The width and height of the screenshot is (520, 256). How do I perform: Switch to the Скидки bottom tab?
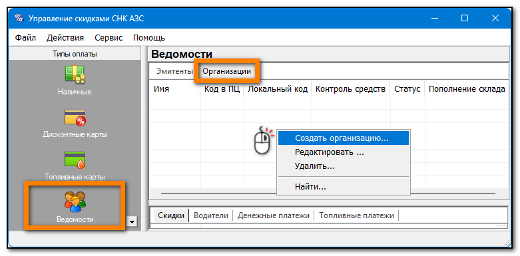(171, 215)
